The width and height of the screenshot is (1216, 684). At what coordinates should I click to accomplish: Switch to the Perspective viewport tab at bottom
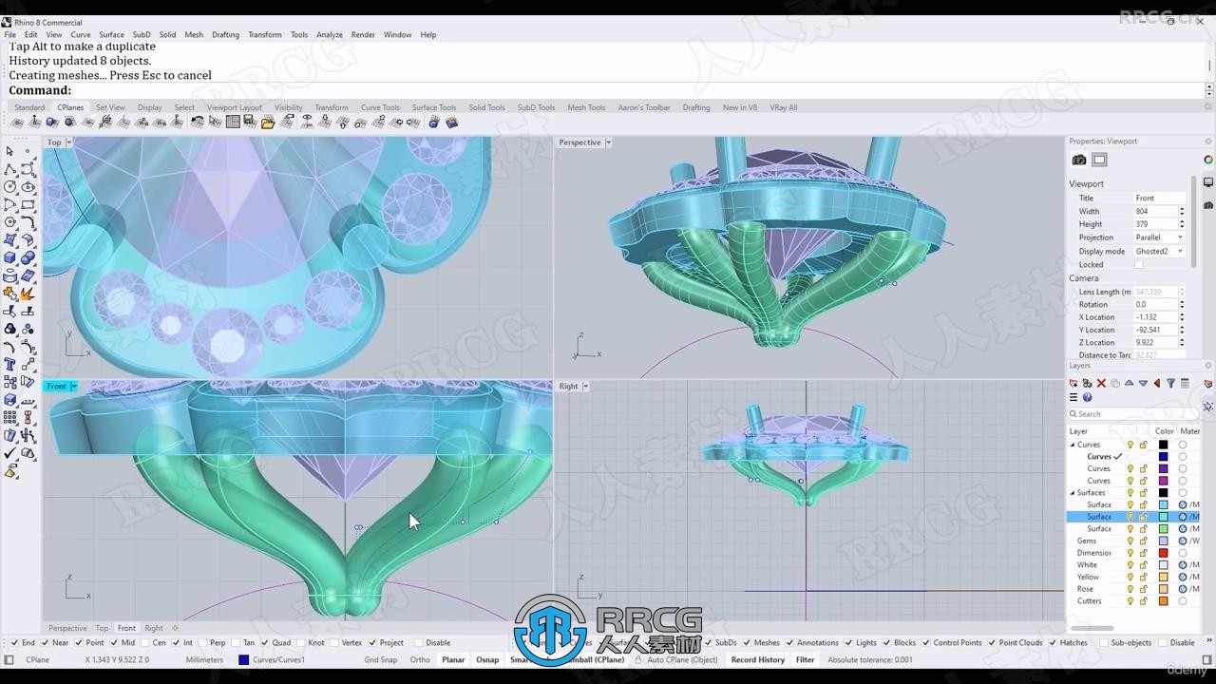pyautogui.click(x=67, y=628)
